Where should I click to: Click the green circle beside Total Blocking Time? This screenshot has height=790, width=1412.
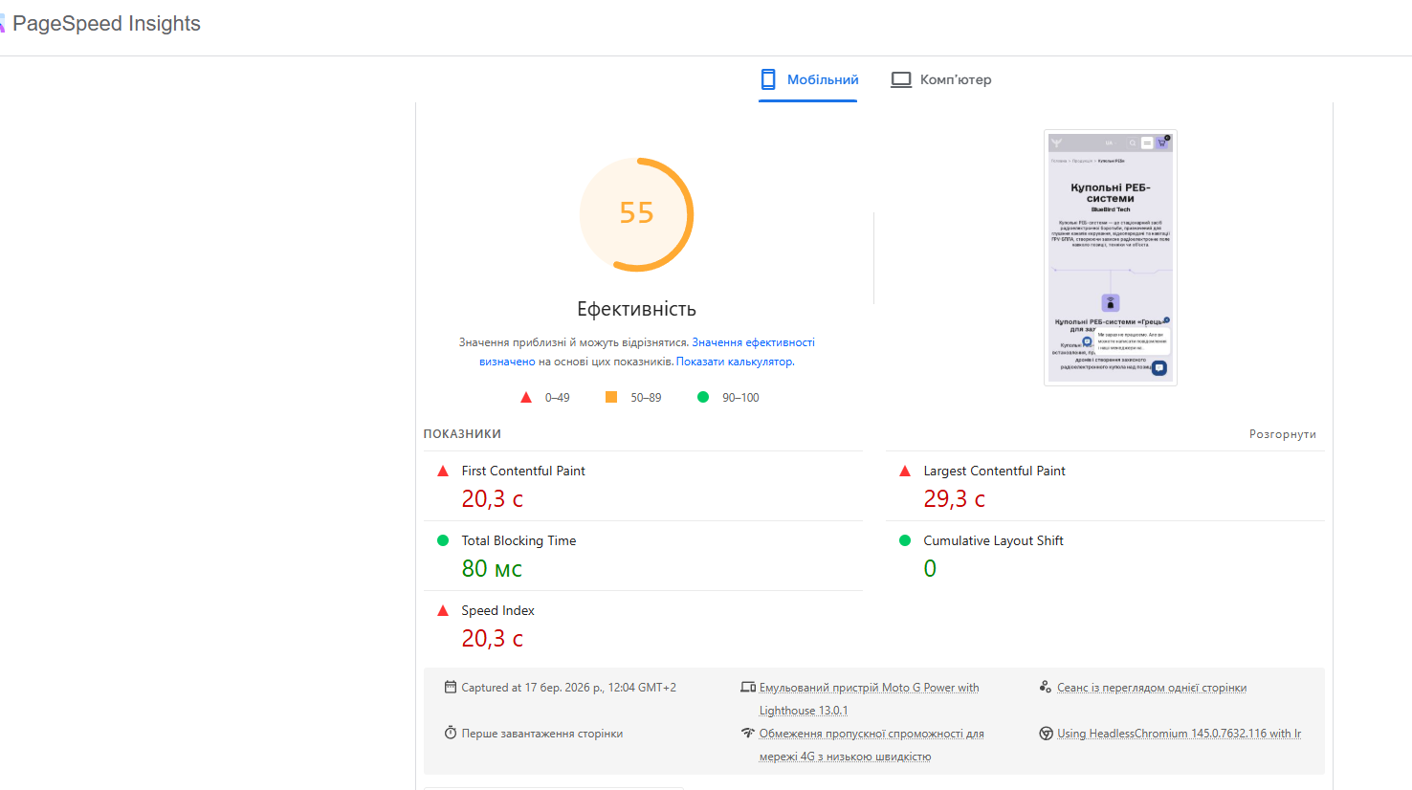point(443,540)
